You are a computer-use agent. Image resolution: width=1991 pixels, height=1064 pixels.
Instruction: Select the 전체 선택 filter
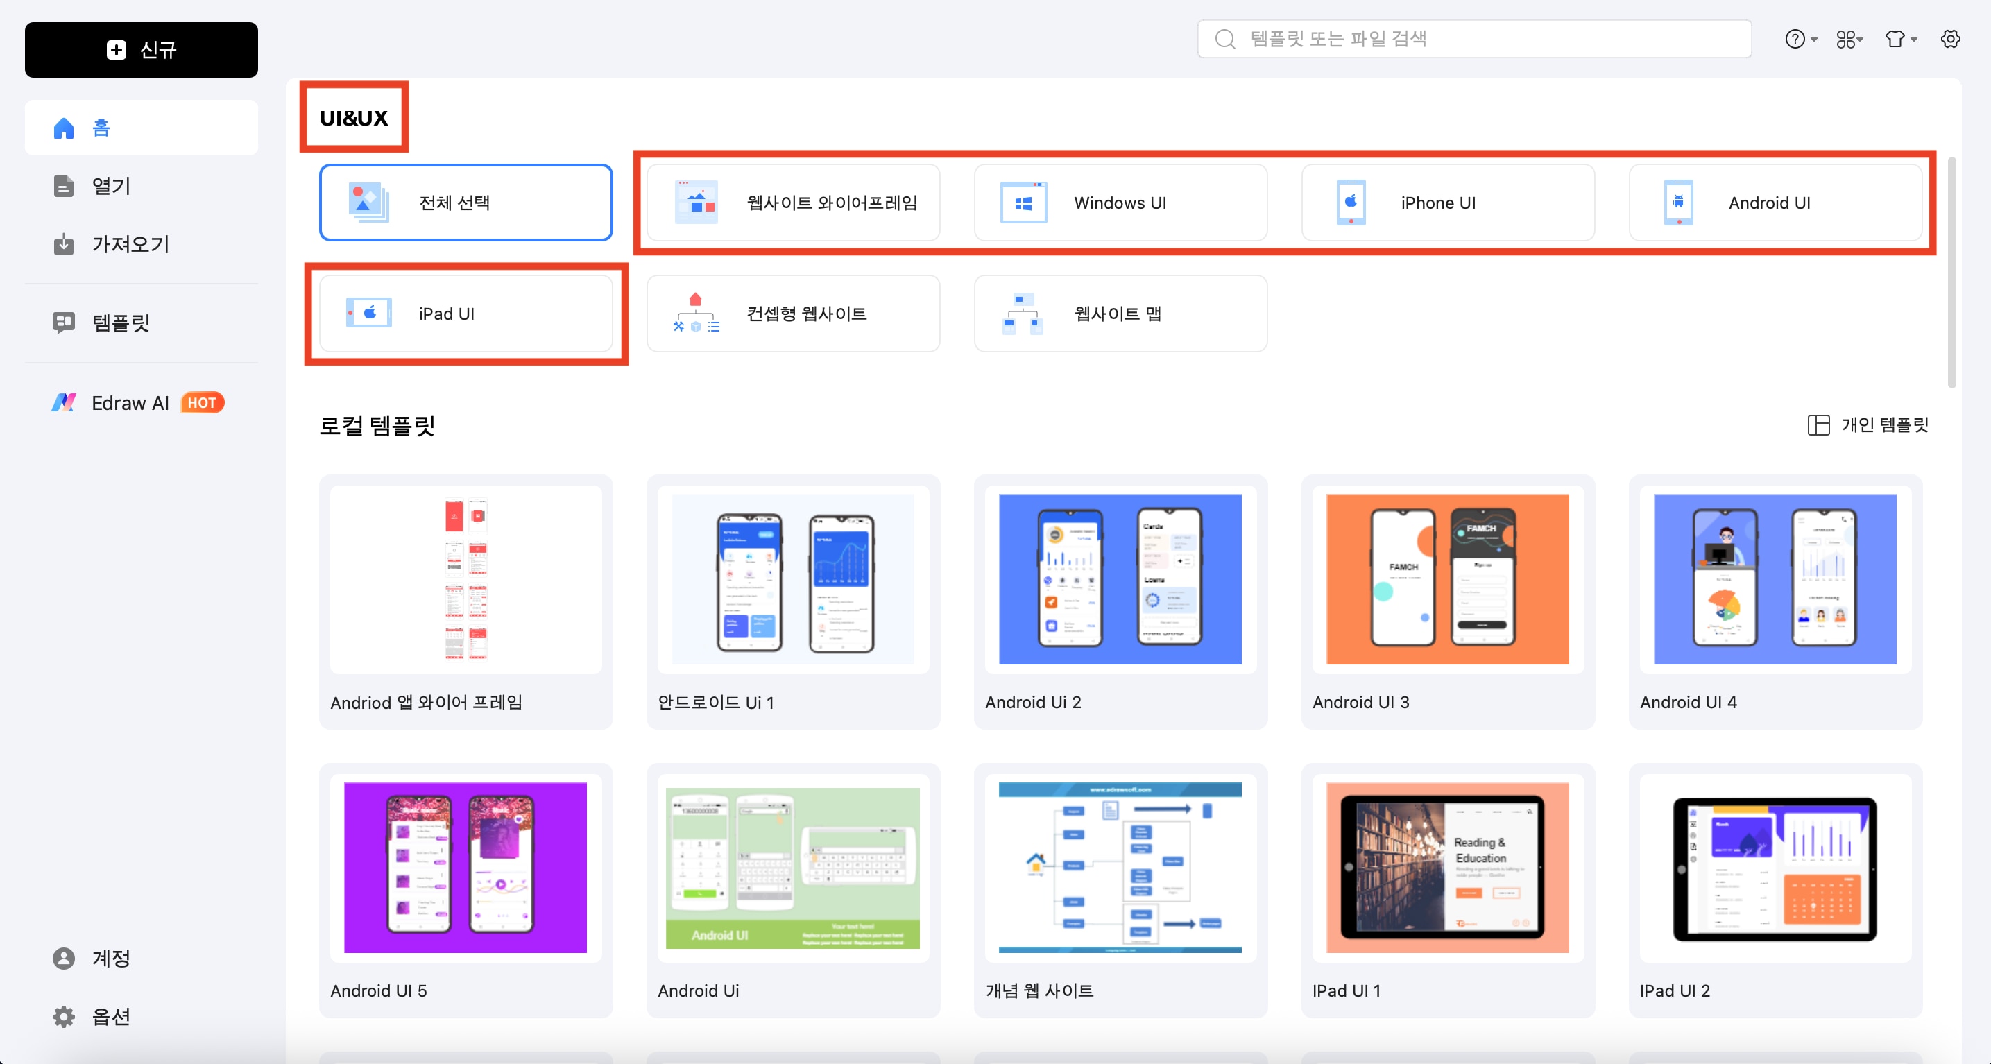pyautogui.click(x=465, y=203)
